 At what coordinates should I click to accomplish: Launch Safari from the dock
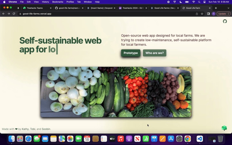(x=28, y=139)
